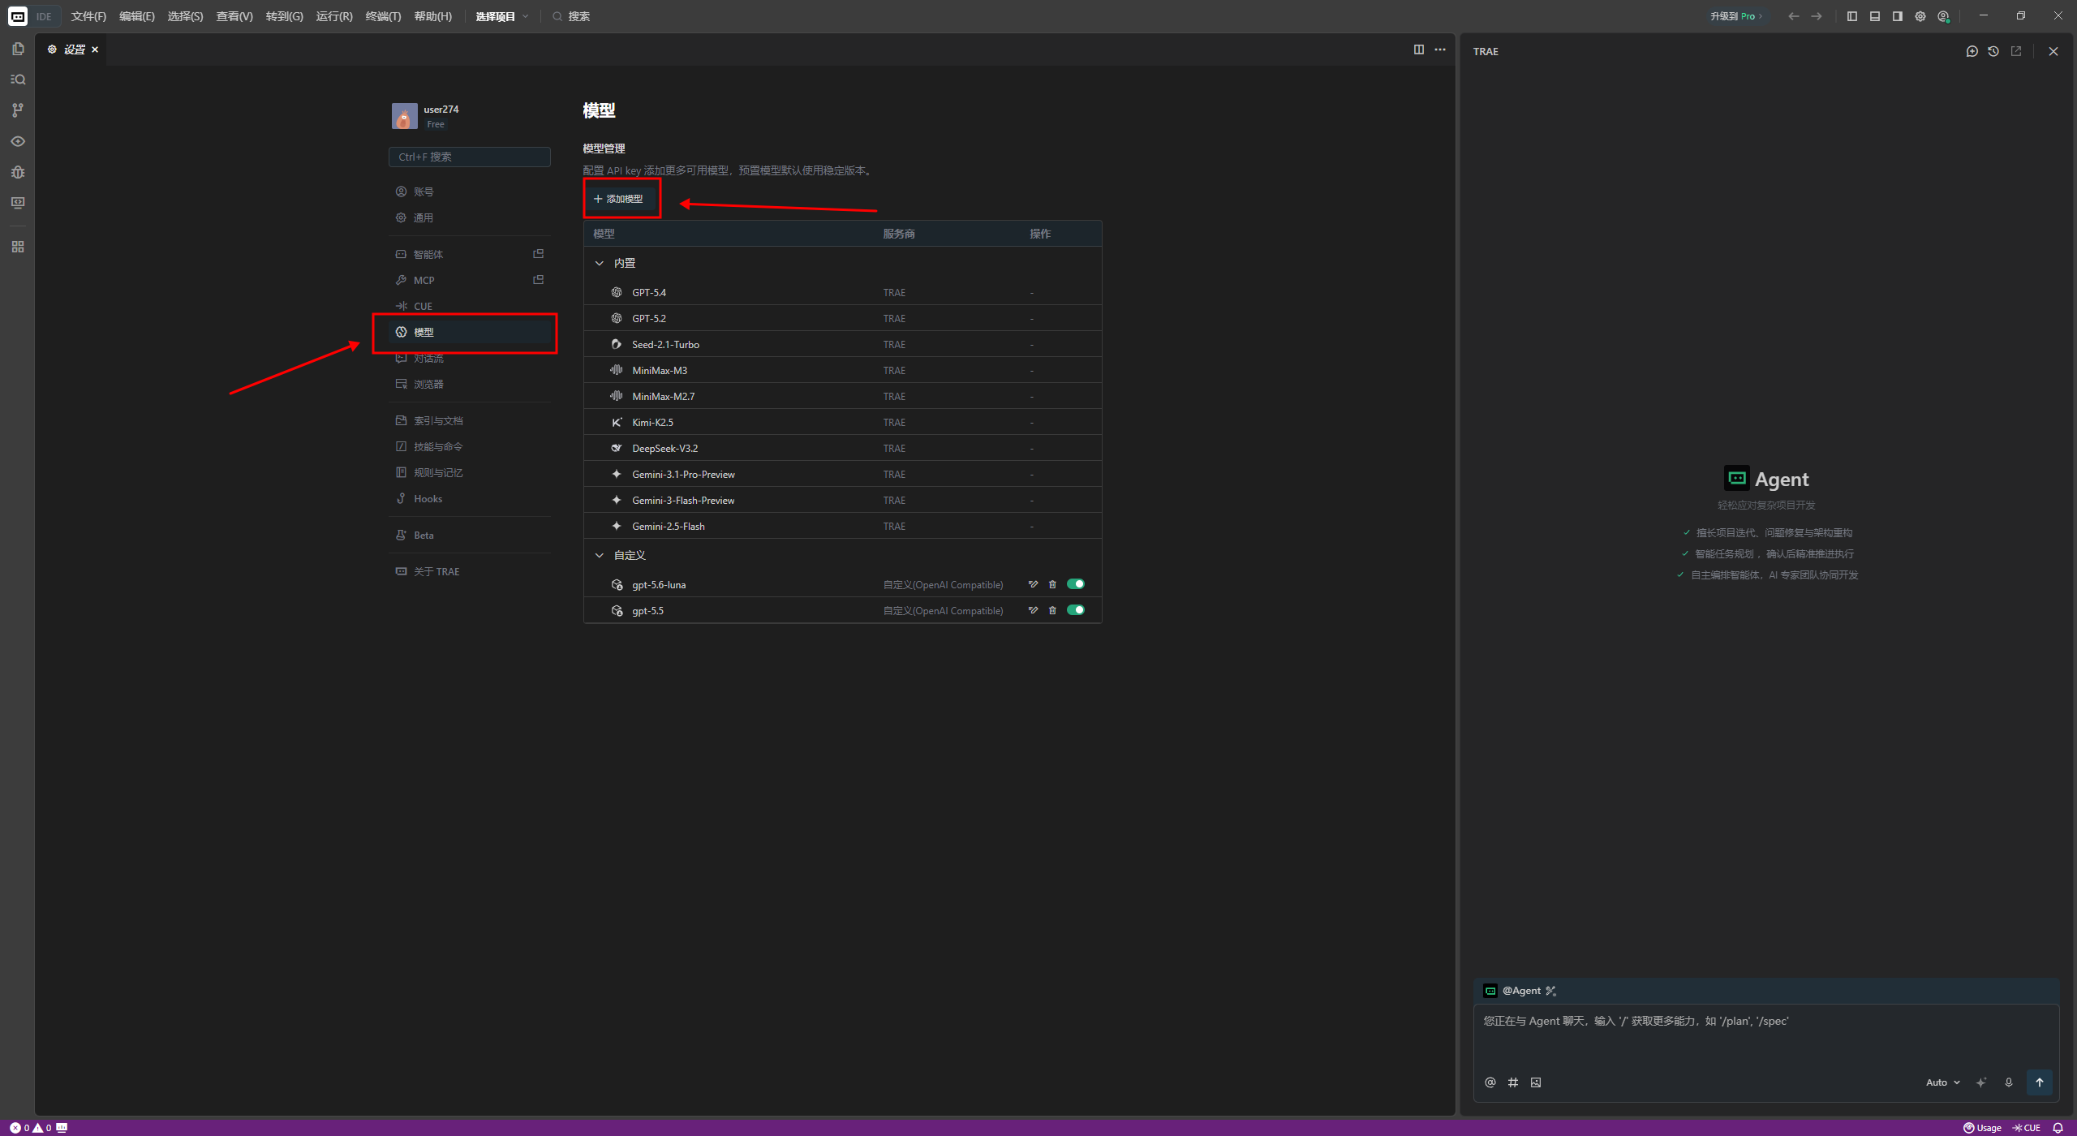
Task: Open the errors and warnings status item
Action: [x=31, y=1128]
